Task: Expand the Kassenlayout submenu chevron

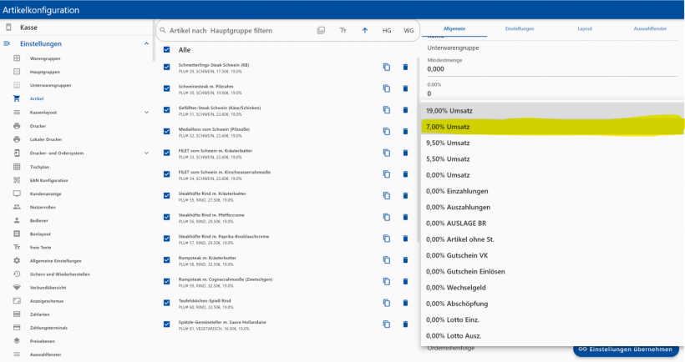Action: 146,112
